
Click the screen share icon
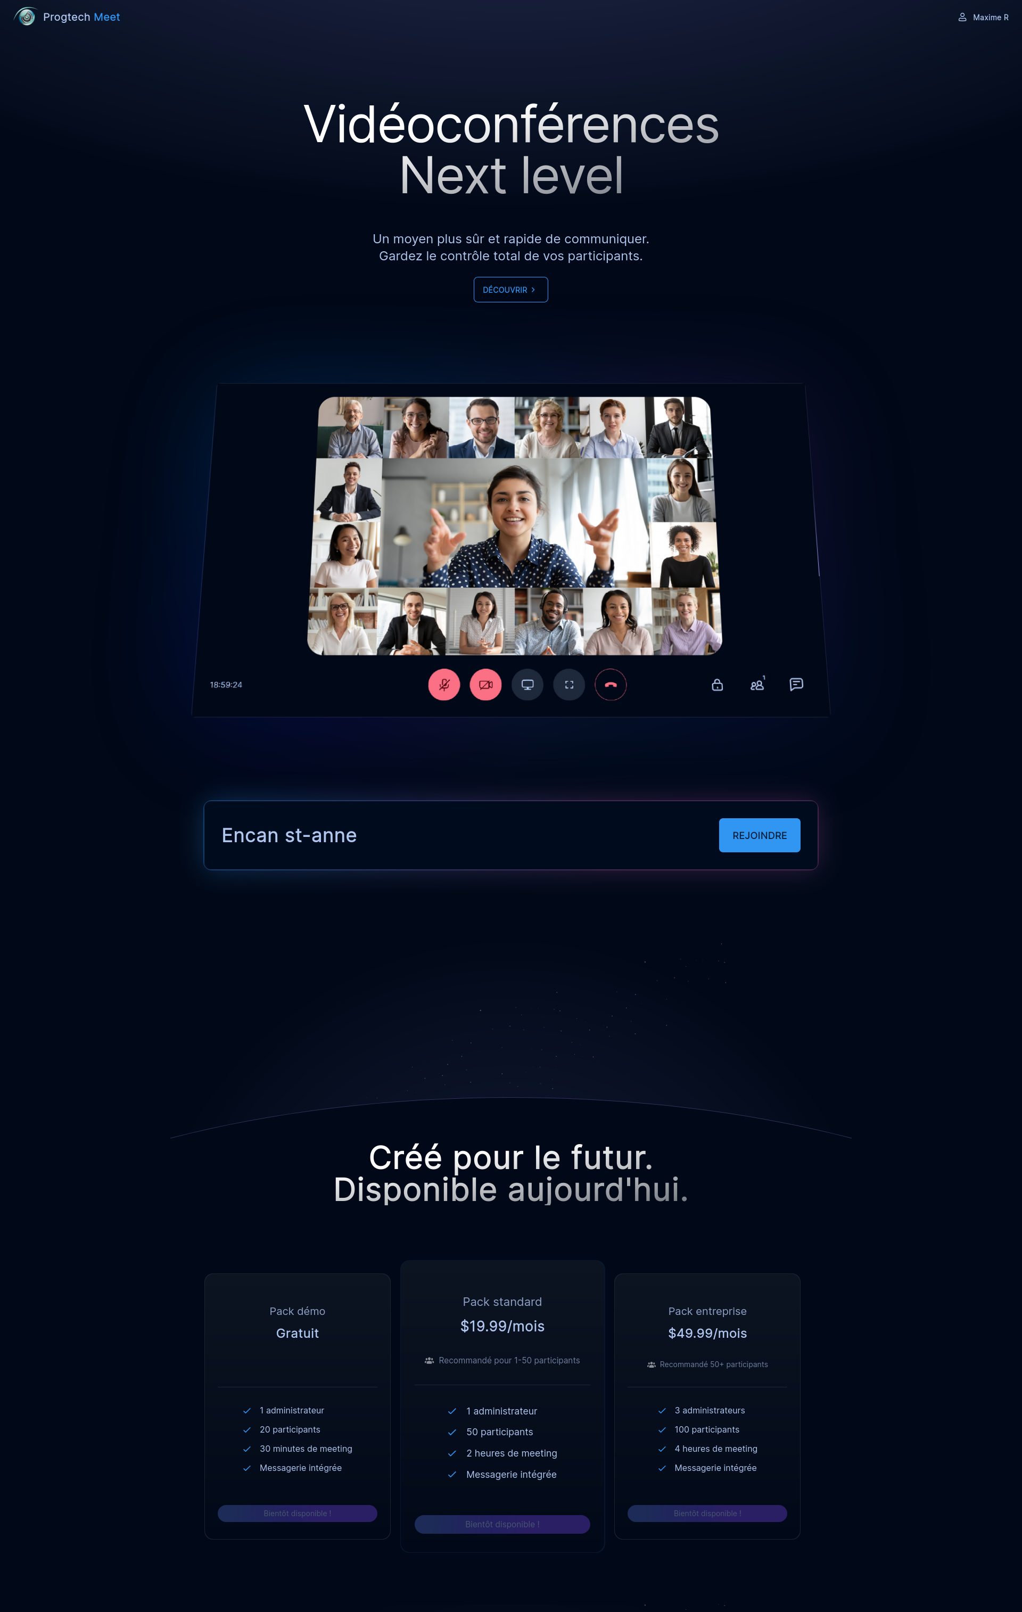point(526,684)
